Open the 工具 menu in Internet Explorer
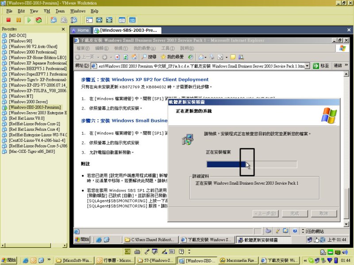 pyautogui.click(x=168, y=48)
